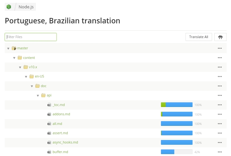The width and height of the screenshot is (231, 156).
Task: Collapse the v10.x folder arrow
Action: 20,67
